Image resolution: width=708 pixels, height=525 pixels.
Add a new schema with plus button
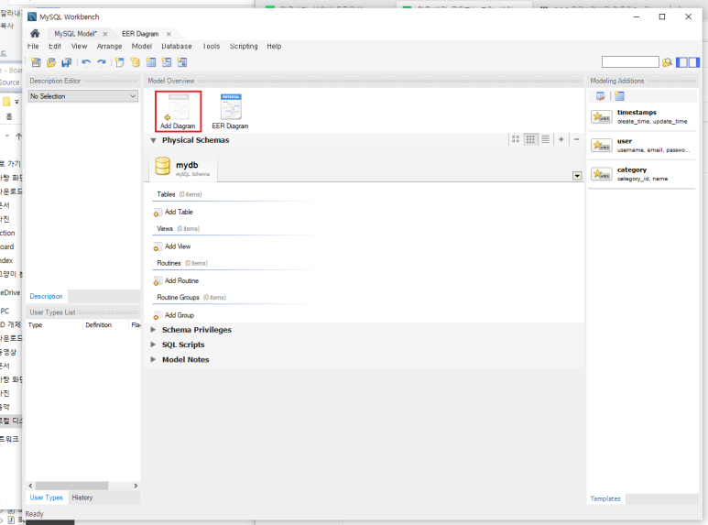click(561, 139)
